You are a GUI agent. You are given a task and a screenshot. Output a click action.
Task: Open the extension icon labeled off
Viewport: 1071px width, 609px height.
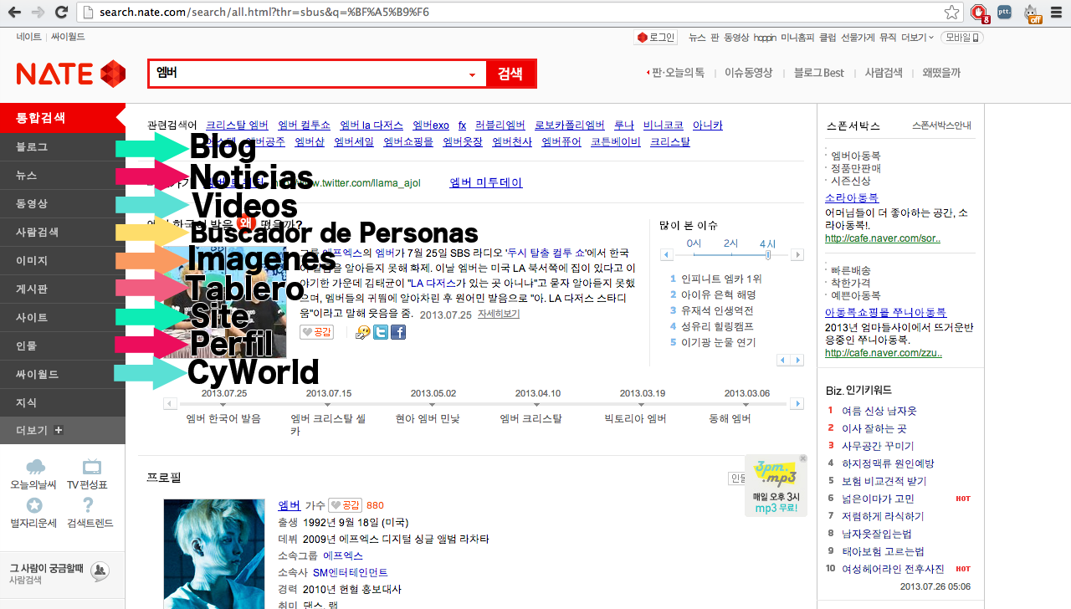1033,13
